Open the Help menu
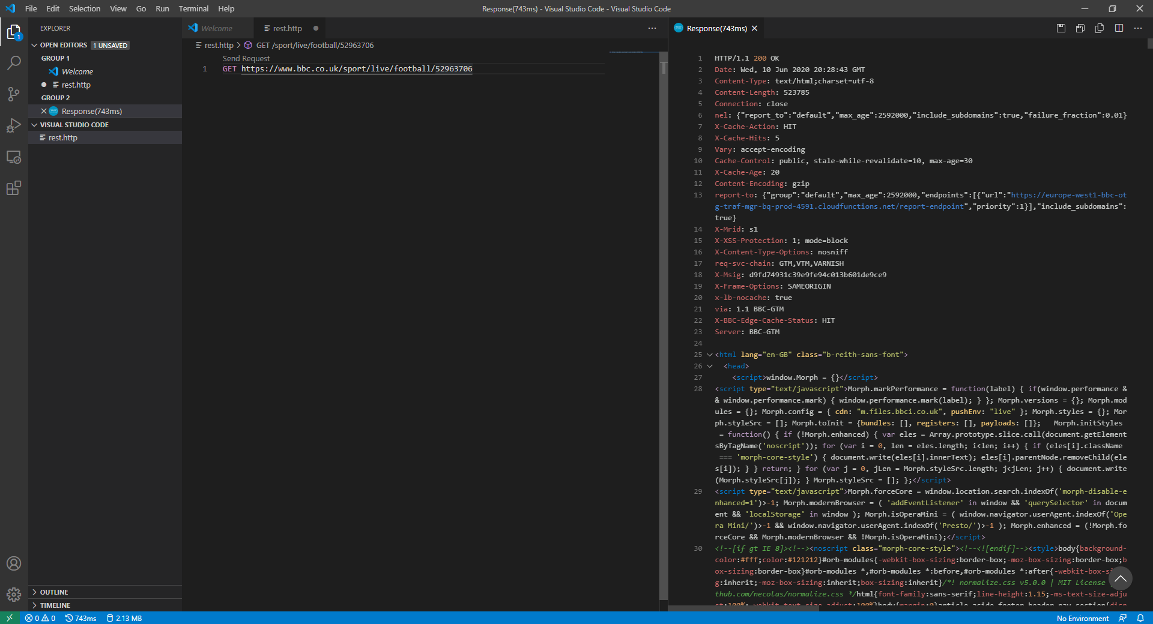The image size is (1153, 624). (x=226, y=8)
